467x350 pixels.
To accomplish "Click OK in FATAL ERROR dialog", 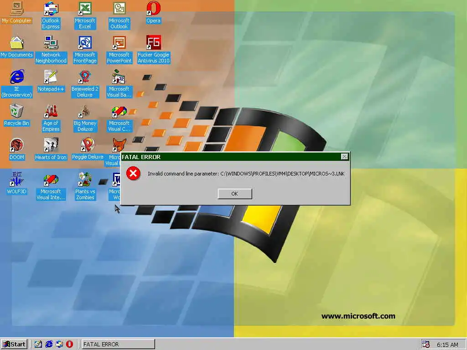I will point(235,194).
